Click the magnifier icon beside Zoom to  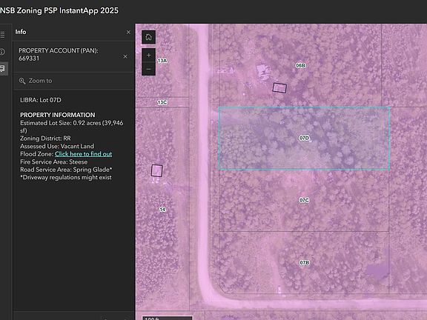tap(22, 81)
